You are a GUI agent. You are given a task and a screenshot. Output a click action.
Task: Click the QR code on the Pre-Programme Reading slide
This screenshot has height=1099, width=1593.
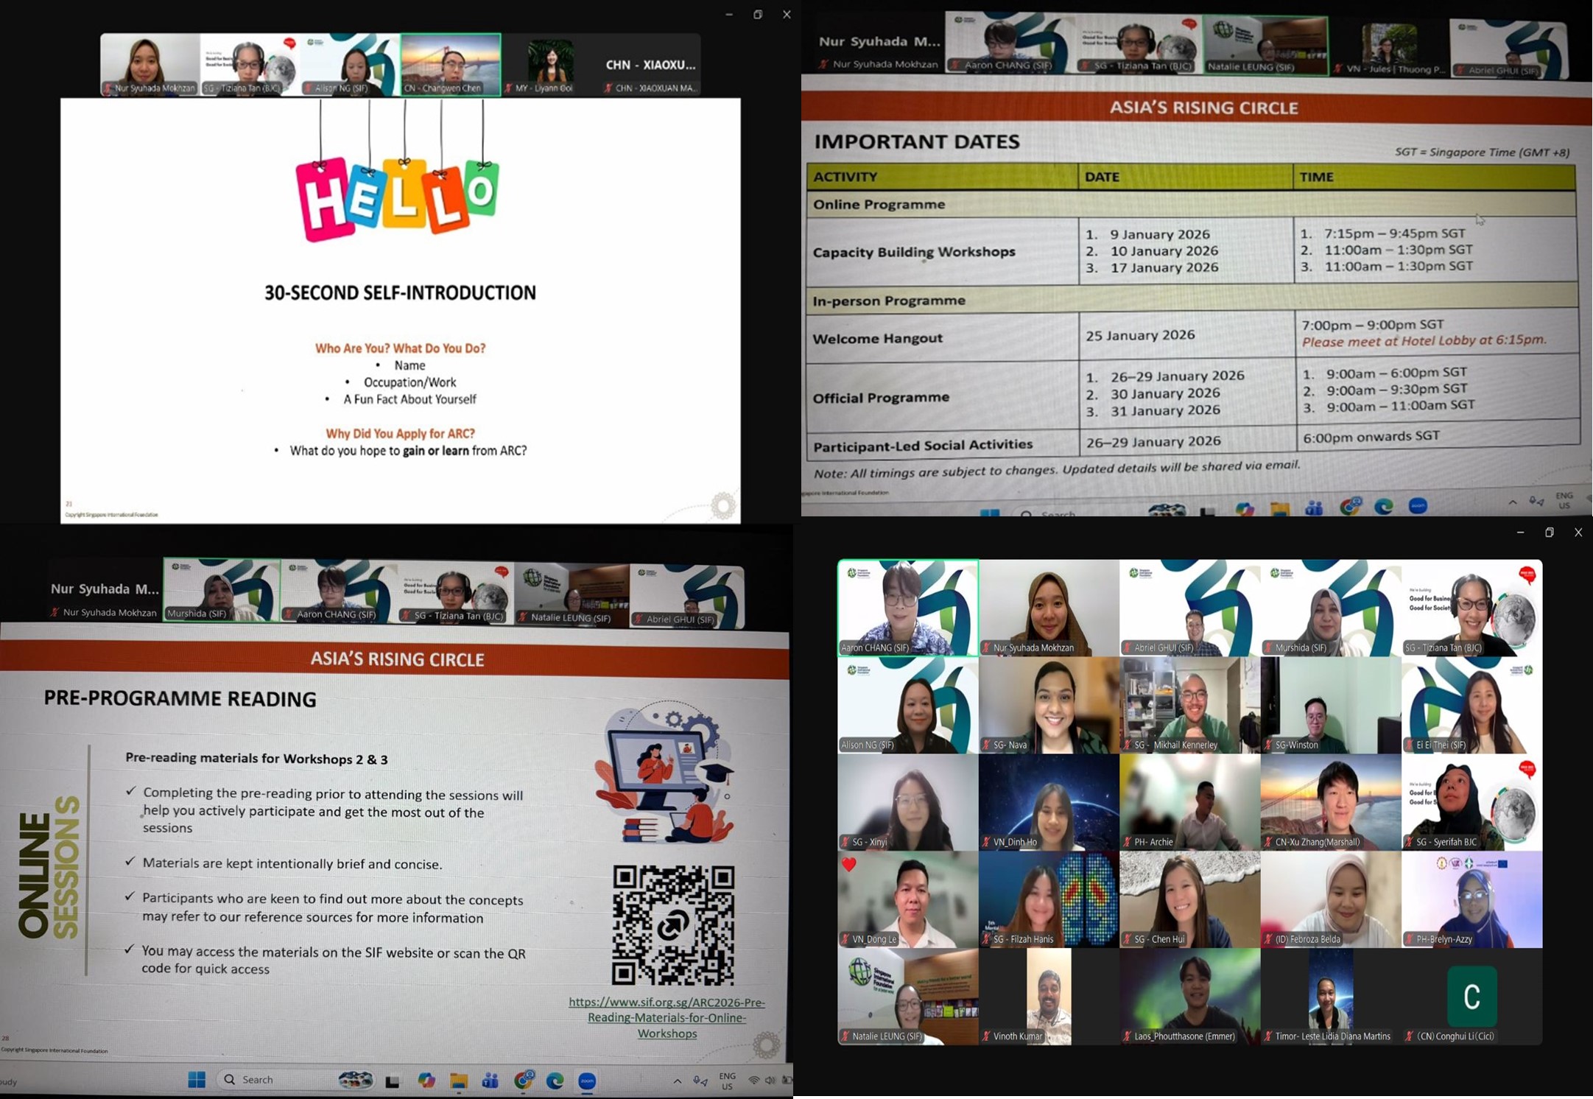coord(673,925)
